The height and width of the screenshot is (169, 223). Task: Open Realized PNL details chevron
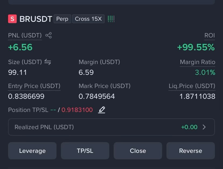click(x=204, y=127)
